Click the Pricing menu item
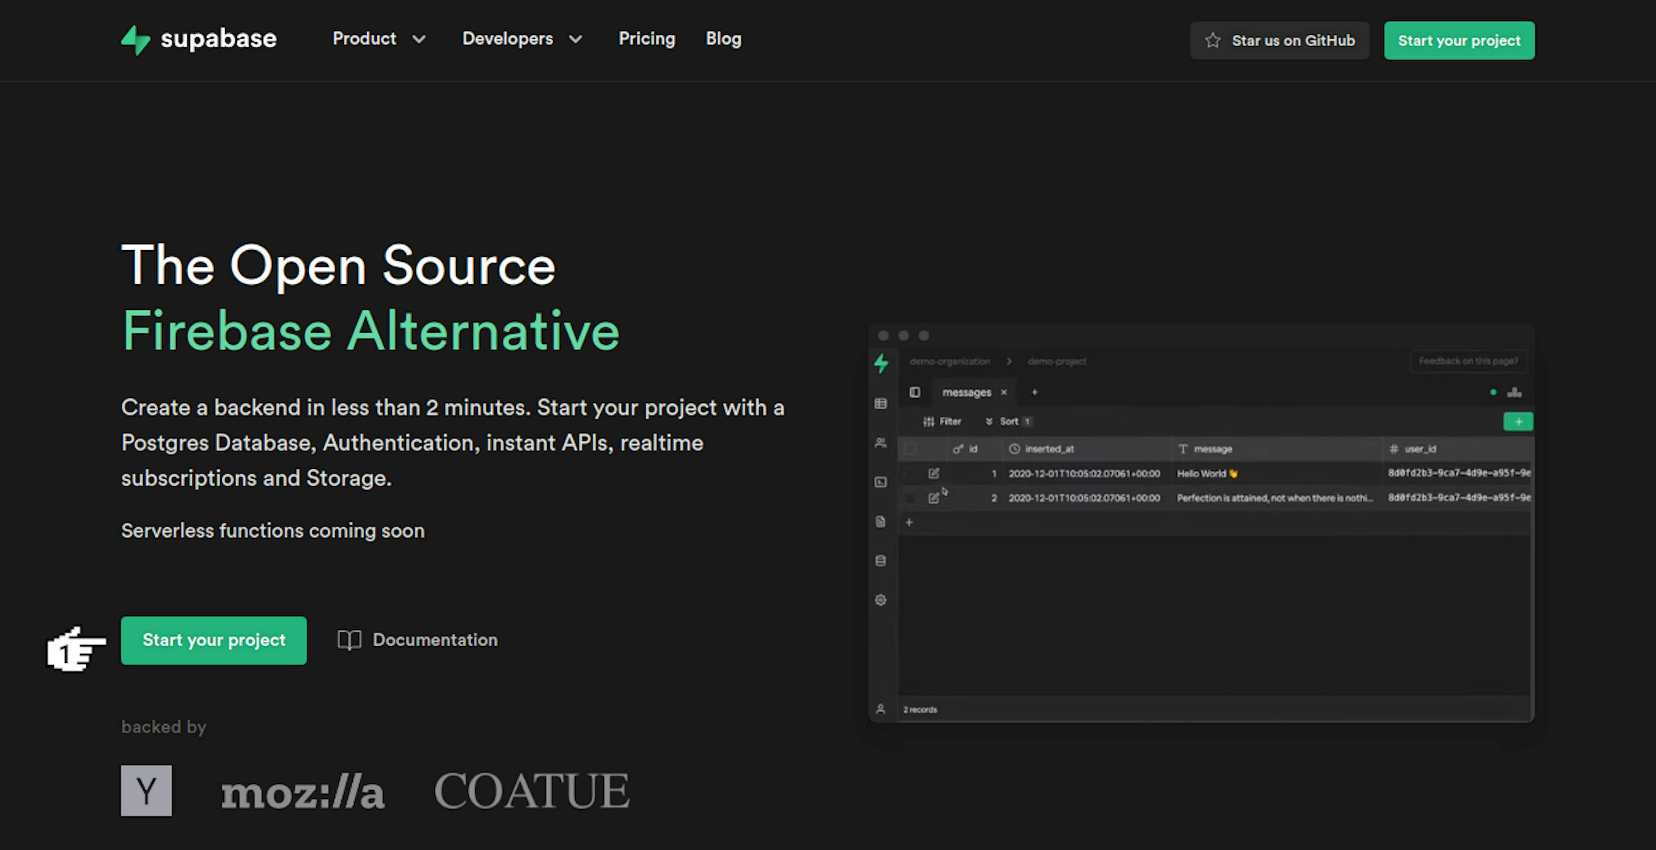1656x850 pixels. [647, 39]
